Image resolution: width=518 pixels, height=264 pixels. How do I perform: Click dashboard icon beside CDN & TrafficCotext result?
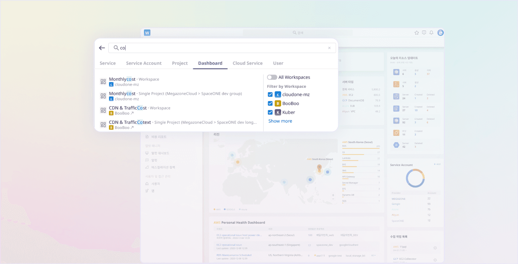pos(103,125)
